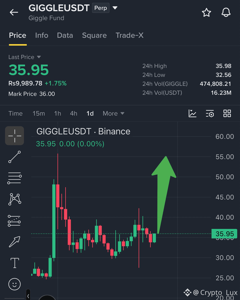
Task: Expand the GIGGLEUSDT Perp pair dropdown arrow
Action: tap(115, 8)
